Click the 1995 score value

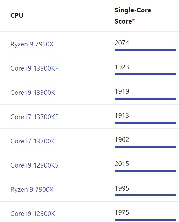122,188
